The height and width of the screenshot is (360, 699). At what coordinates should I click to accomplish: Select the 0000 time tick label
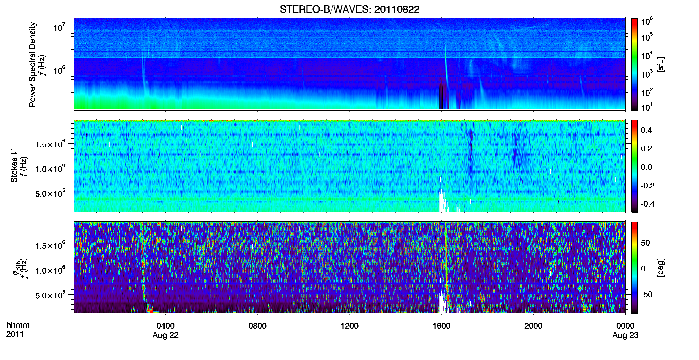pyautogui.click(x=625, y=326)
